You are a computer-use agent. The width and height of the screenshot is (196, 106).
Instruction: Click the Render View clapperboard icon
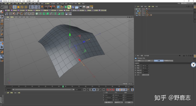point(46,7)
